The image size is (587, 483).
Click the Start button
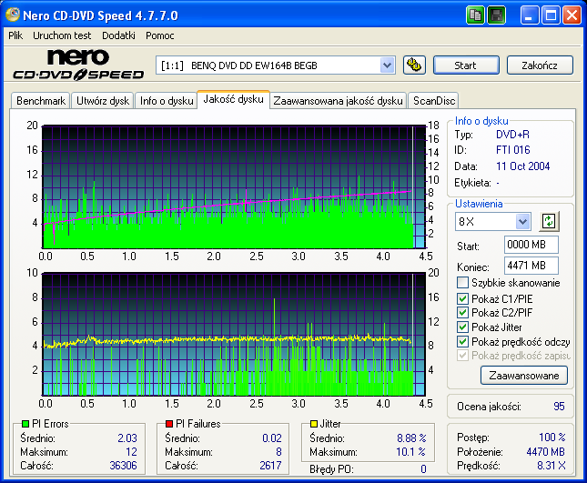coord(466,65)
